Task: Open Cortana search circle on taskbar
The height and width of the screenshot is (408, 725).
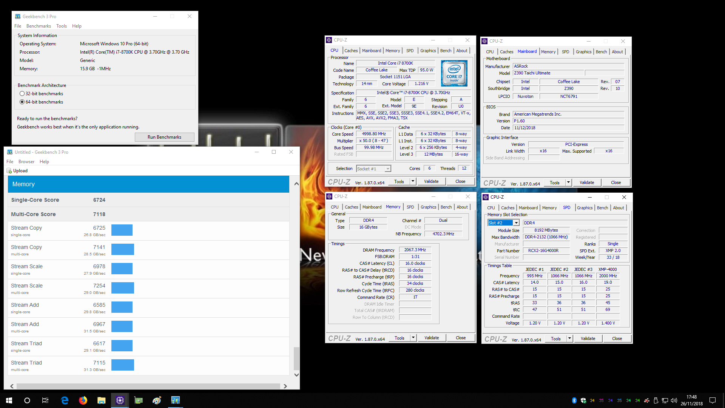Action: tap(27, 400)
